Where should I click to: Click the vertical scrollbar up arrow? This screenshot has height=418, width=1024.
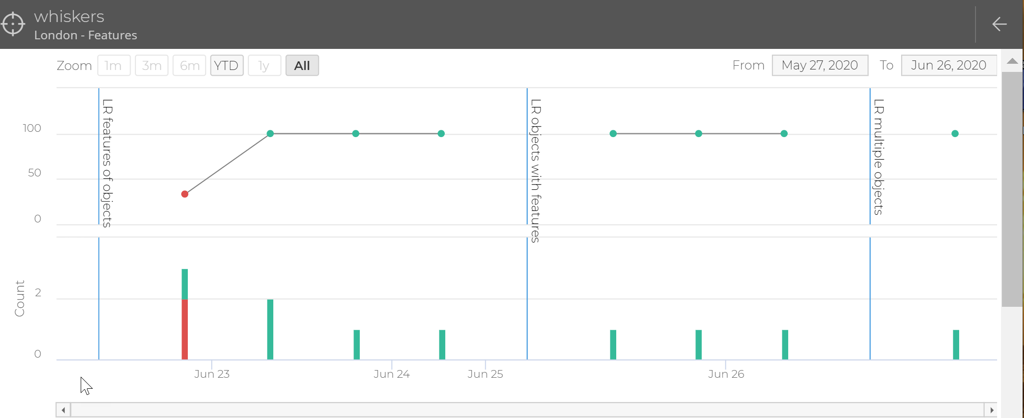coord(1012,61)
